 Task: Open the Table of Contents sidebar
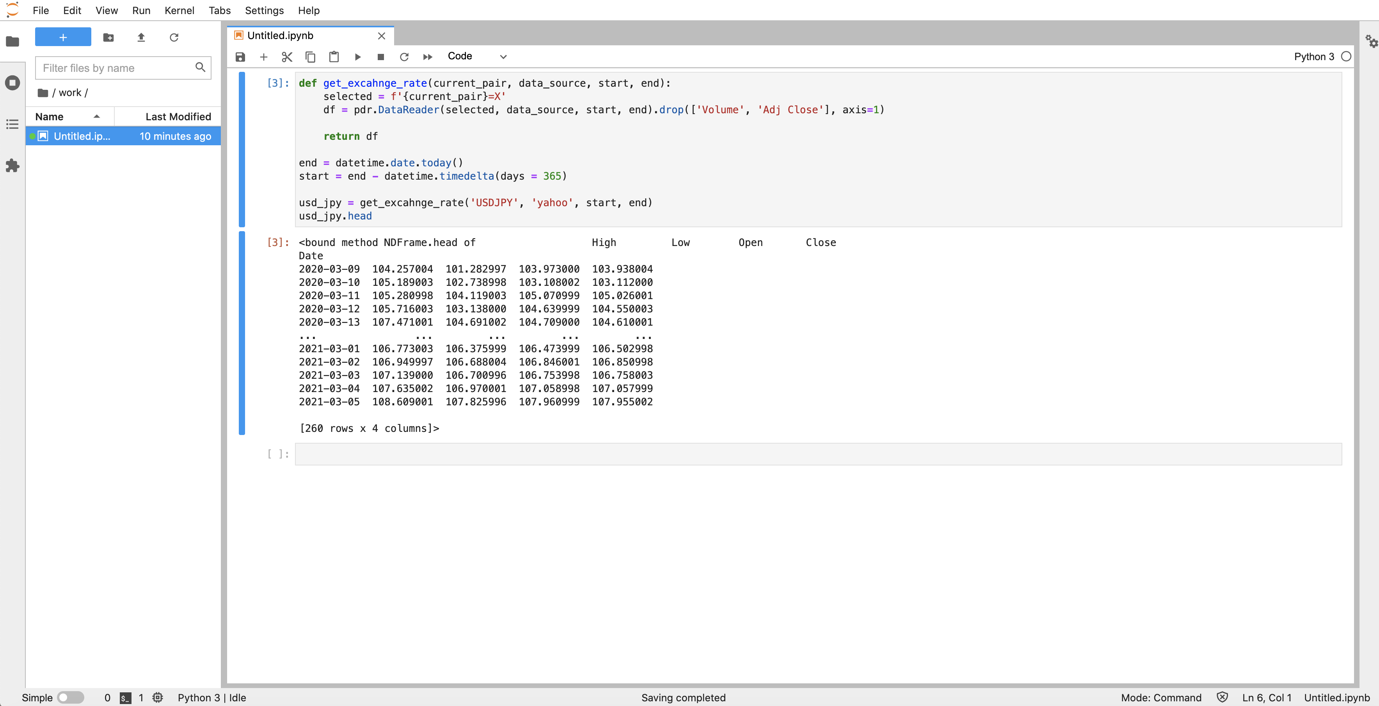point(12,124)
